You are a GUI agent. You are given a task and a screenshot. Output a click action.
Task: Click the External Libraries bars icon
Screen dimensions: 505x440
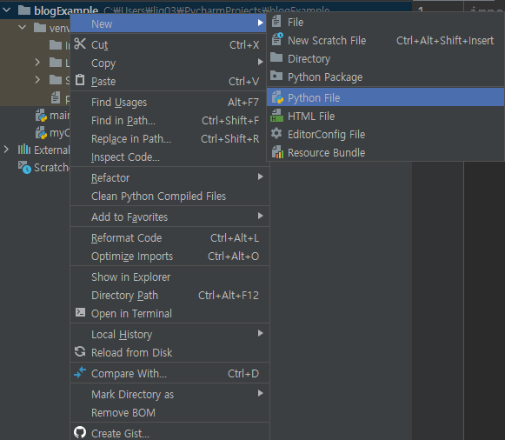[24, 150]
